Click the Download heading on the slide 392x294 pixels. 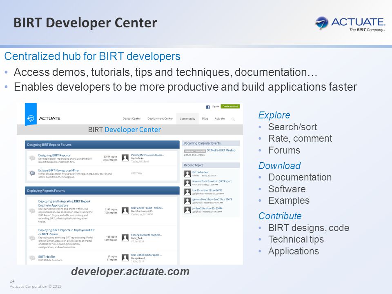click(x=279, y=166)
